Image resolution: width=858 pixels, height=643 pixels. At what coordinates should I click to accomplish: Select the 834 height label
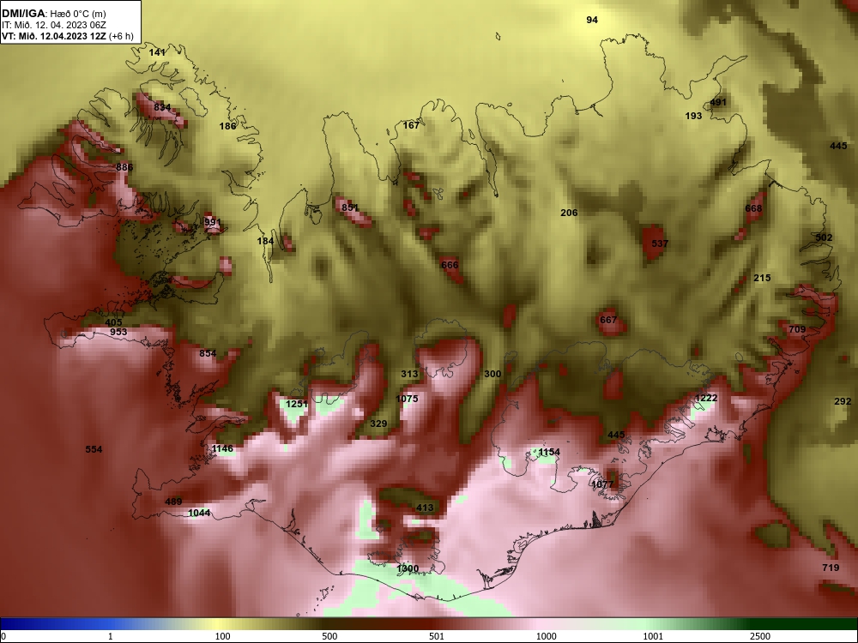pyautogui.click(x=162, y=107)
